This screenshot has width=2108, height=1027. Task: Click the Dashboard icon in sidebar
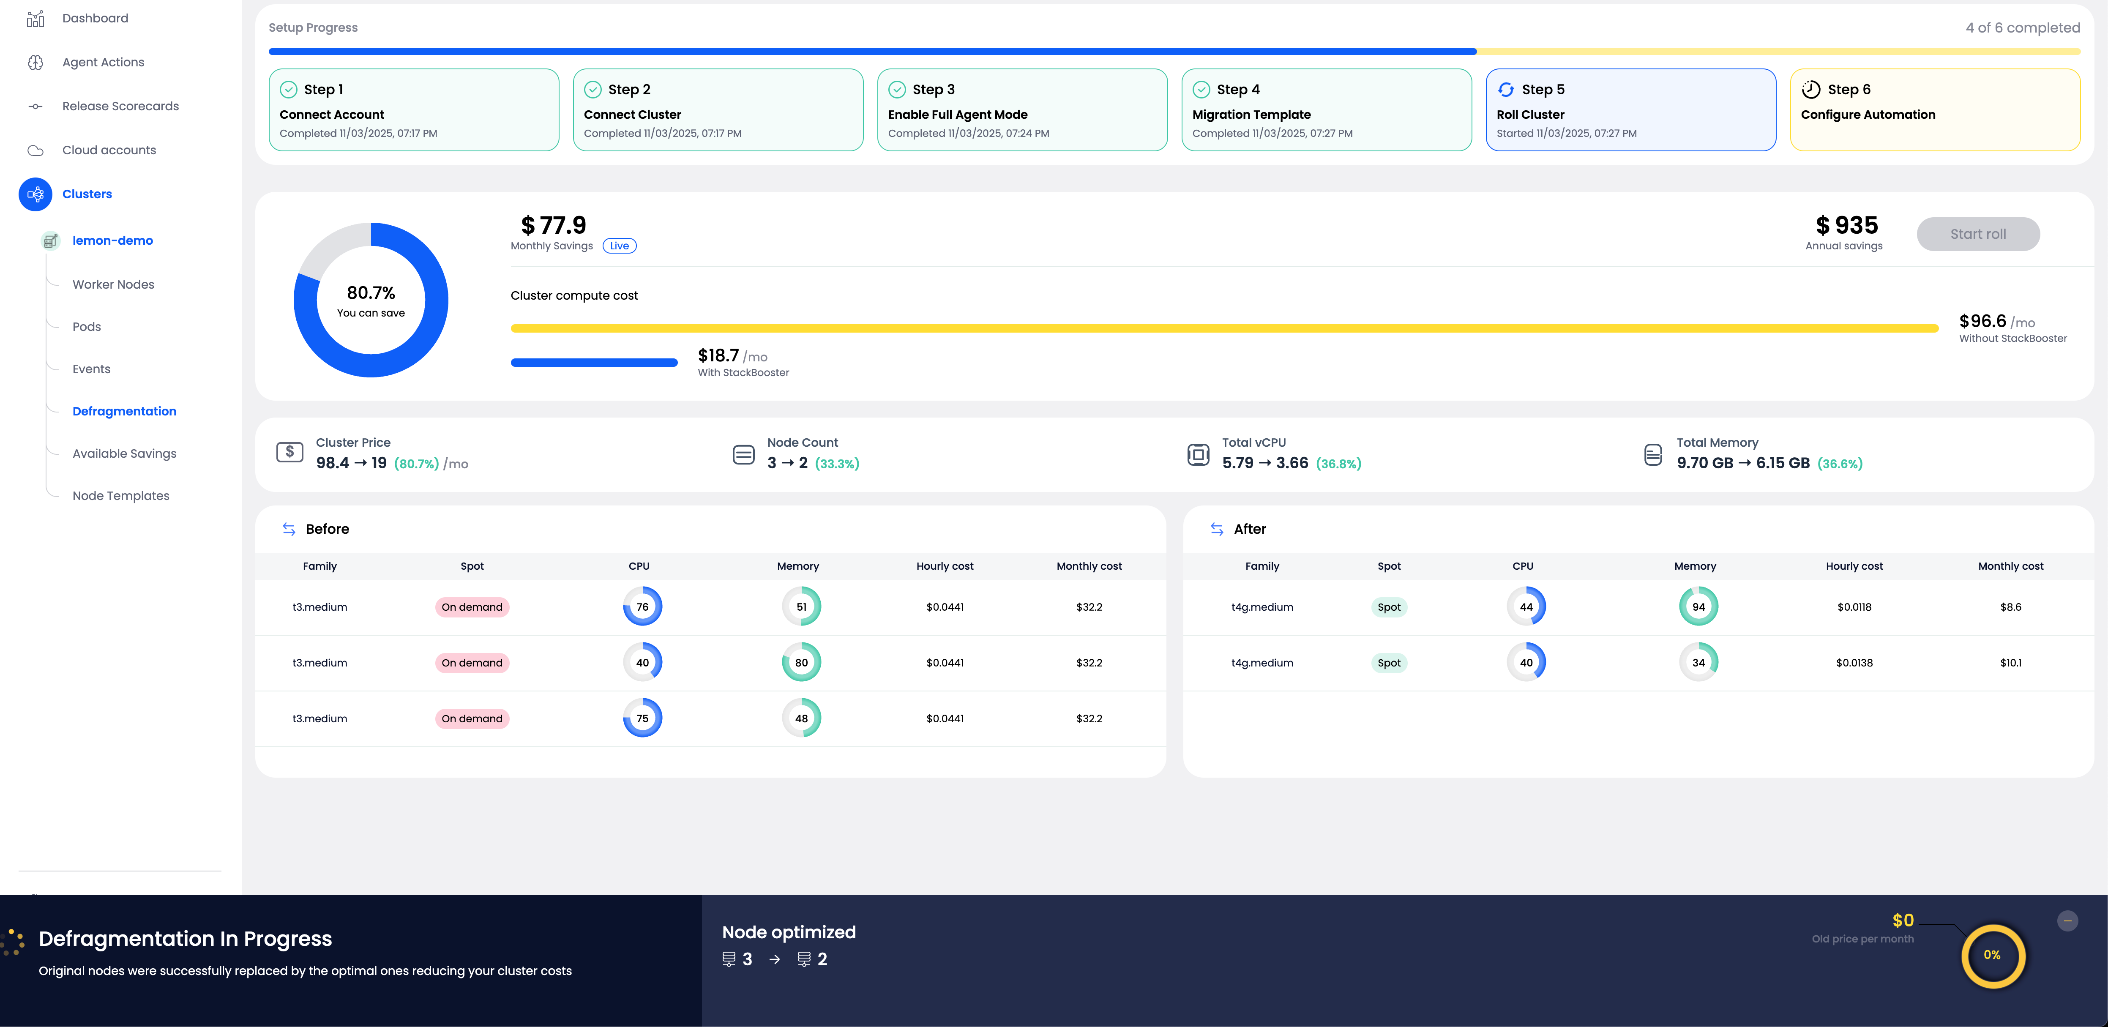coord(35,19)
